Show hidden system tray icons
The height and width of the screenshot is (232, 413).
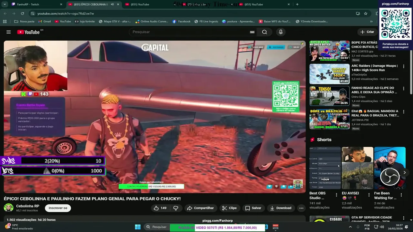tap(350, 227)
